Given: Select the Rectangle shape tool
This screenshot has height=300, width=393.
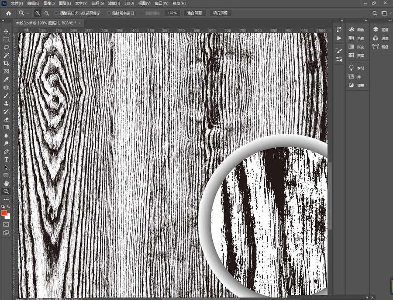Looking at the screenshot, I should (6, 176).
